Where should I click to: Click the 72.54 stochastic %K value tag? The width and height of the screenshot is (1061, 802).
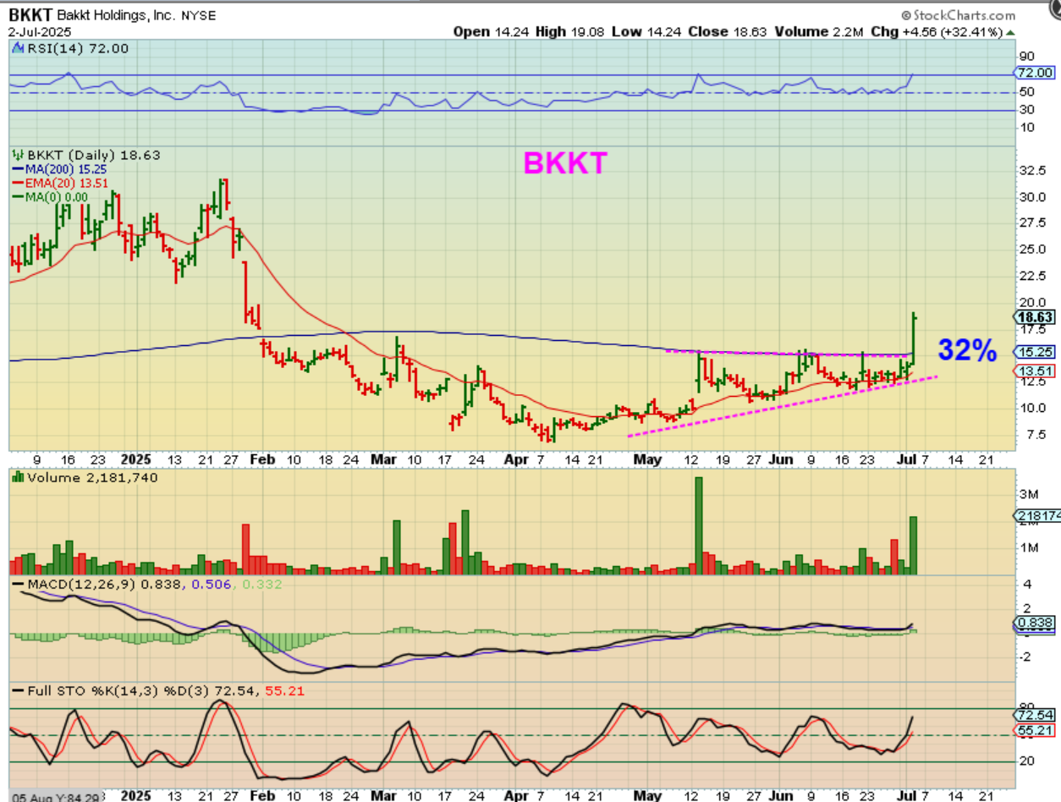click(x=1036, y=714)
